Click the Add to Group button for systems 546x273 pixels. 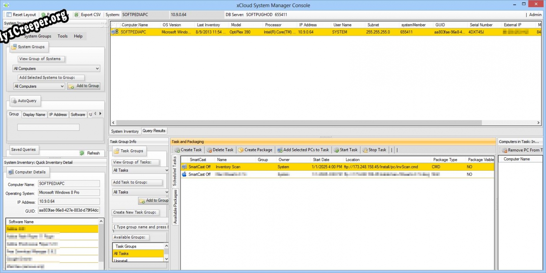pyautogui.click(x=84, y=86)
